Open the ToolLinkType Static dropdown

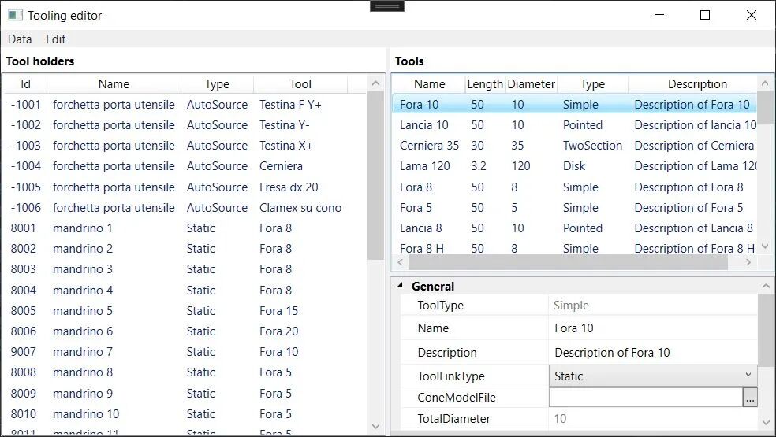click(653, 376)
